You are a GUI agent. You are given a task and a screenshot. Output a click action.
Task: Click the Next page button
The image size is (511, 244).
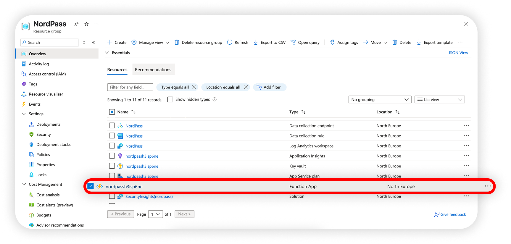tap(184, 214)
